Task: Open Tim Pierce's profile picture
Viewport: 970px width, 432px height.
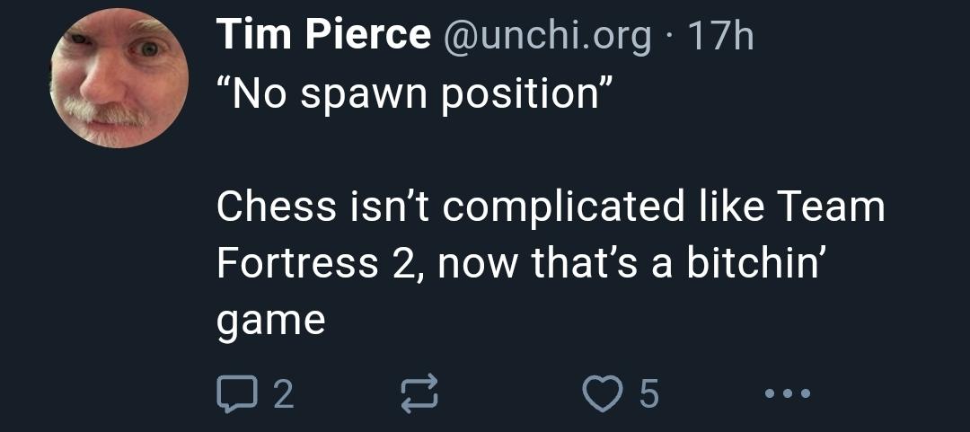Action: (x=119, y=79)
